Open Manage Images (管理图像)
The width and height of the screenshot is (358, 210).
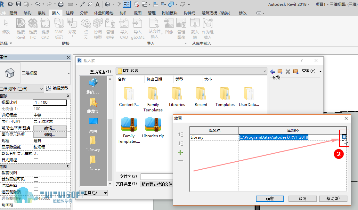point(181,28)
